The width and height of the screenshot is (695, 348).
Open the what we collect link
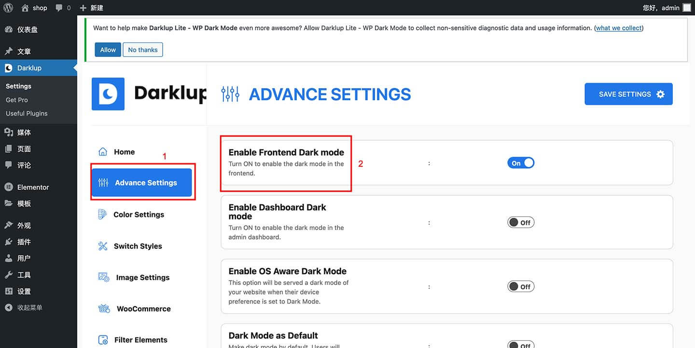(x=619, y=28)
